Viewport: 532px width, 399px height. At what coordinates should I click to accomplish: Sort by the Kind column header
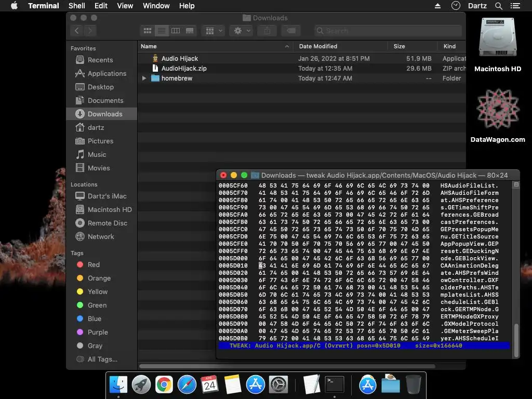[x=451, y=46]
